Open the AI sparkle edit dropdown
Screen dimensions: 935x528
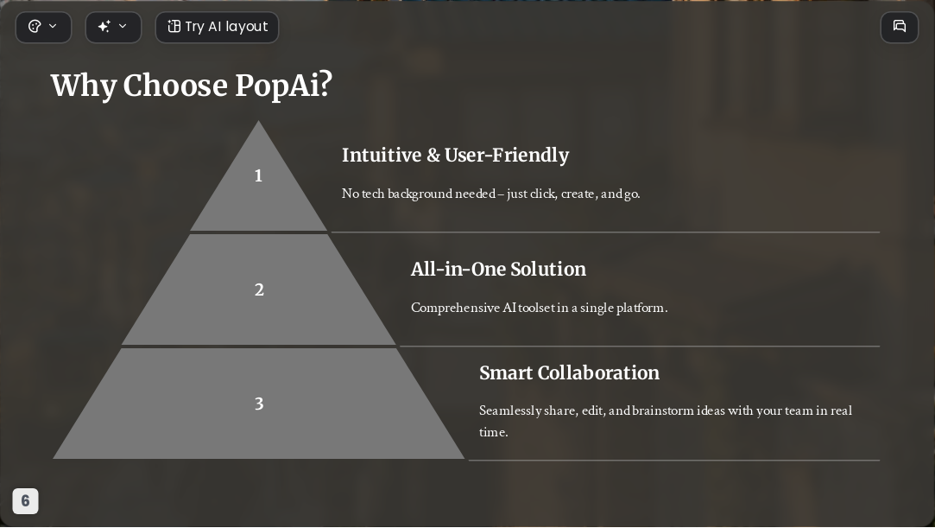pos(113,27)
